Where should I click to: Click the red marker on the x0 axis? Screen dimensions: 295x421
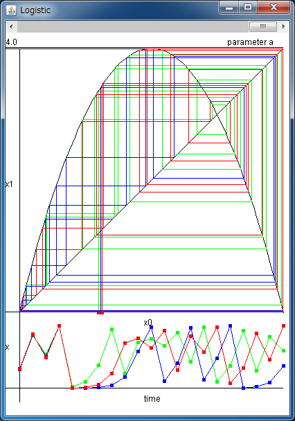pos(100,312)
